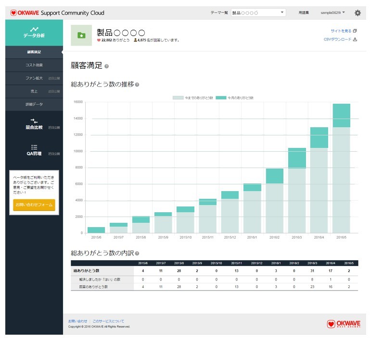Click help icon next to 総ありがとう数の推移
370x339 pixels.
click(137, 85)
